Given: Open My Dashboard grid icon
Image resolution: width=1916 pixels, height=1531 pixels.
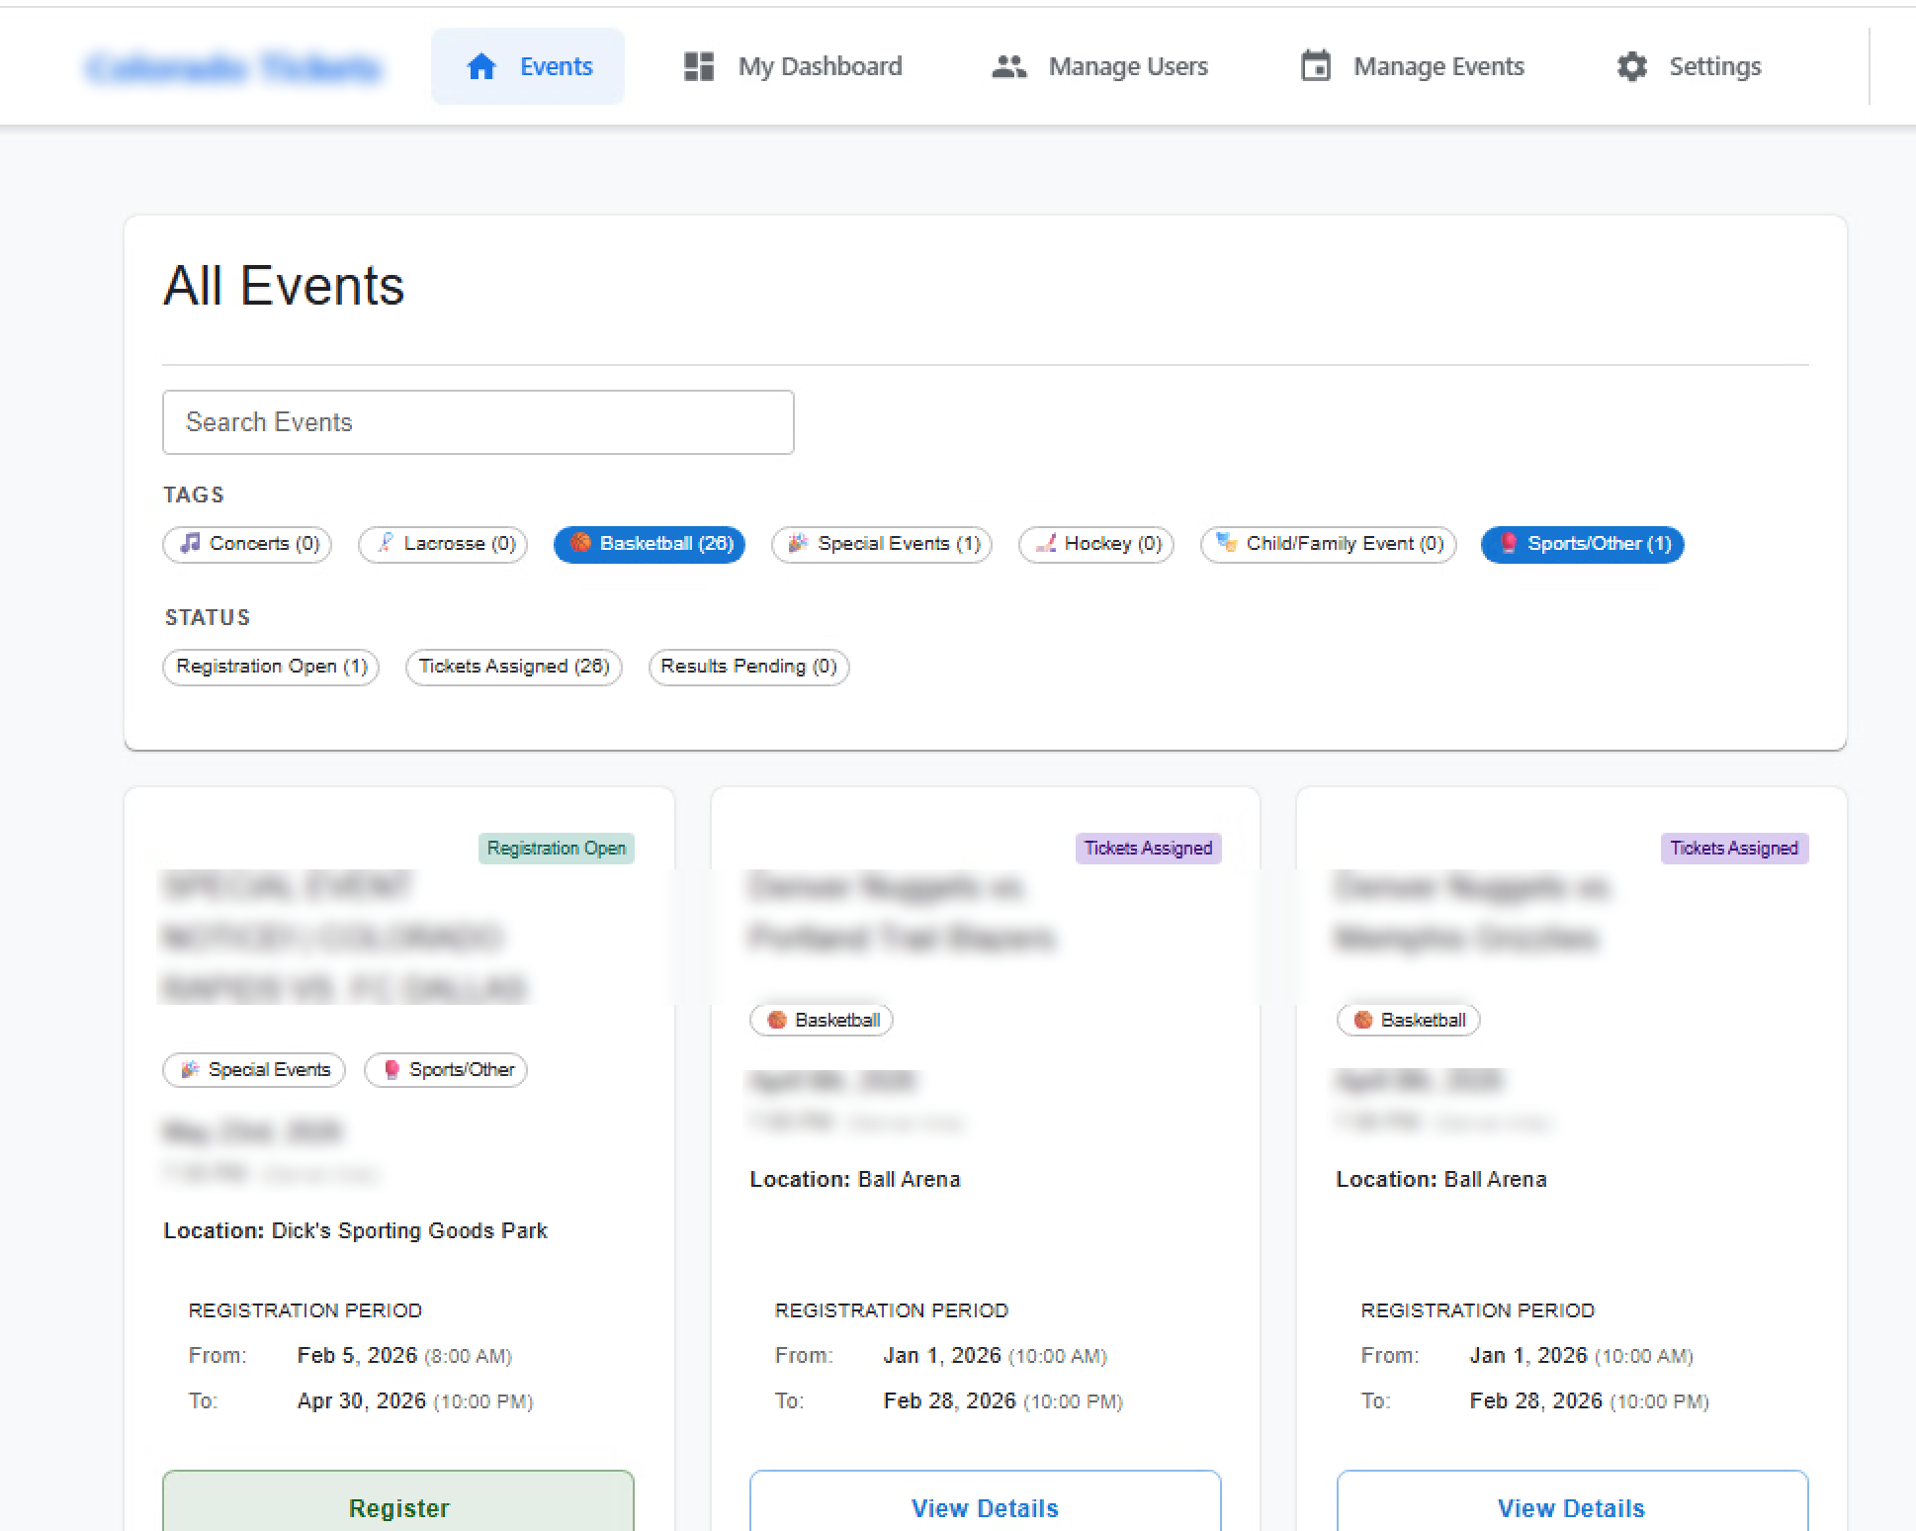Looking at the screenshot, I should point(699,66).
